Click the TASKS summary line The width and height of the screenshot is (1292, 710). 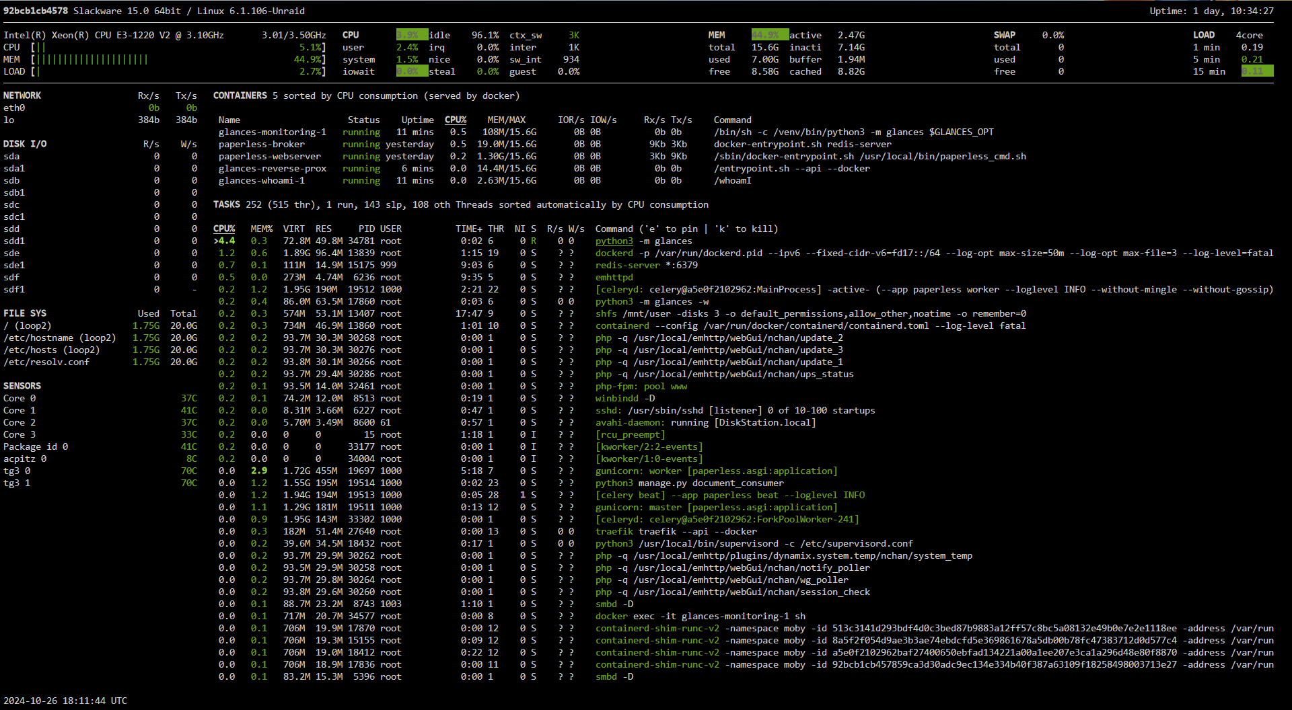[461, 204]
